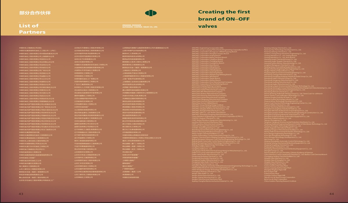Viewport: 348px width, 203px height.
Task: Click page number 43
Action: (21, 193)
